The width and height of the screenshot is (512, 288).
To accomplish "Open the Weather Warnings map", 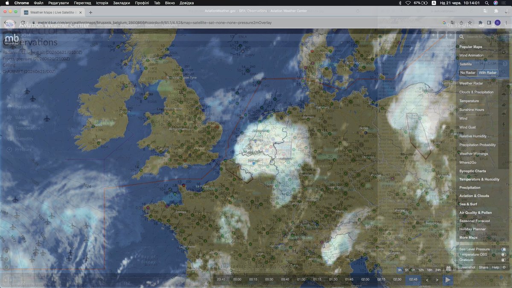I will click(x=474, y=154).
